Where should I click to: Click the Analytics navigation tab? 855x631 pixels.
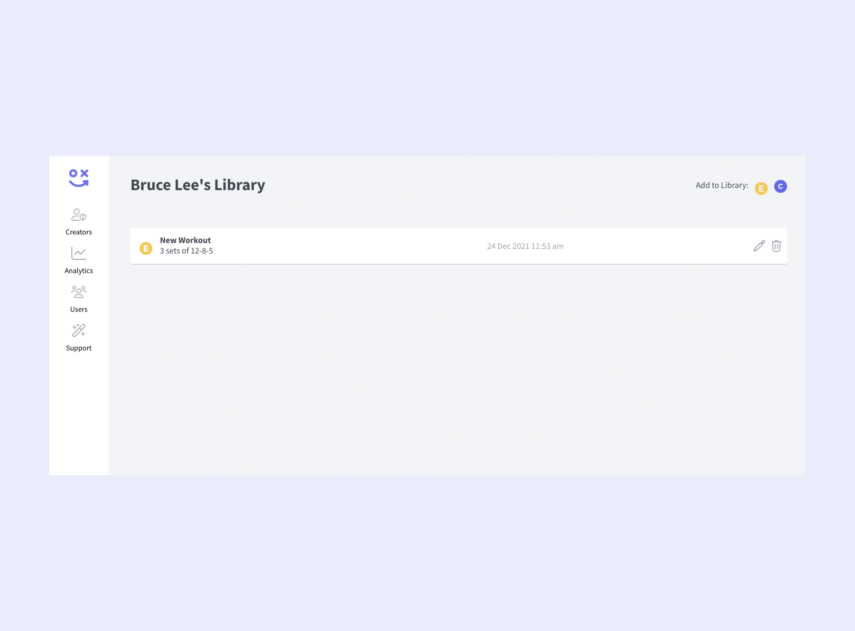point(78,260)
